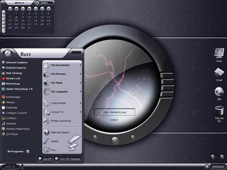Open Internet Explorer from the Start menu
This screenshot has height=170, width=227.
[x=16, y=62]
